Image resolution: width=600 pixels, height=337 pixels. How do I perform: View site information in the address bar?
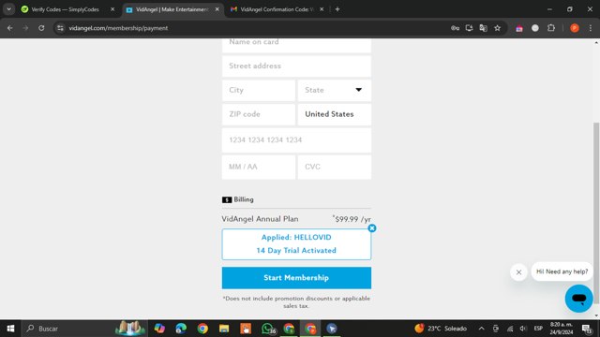pos(60,28)
